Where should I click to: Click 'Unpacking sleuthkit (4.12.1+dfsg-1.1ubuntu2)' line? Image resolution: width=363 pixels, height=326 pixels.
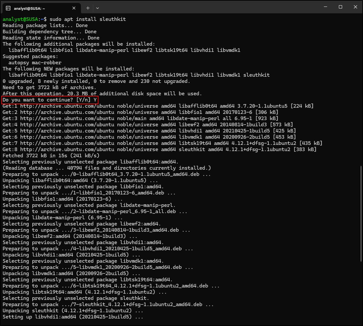pyautogui.click(x=73, y=311)
